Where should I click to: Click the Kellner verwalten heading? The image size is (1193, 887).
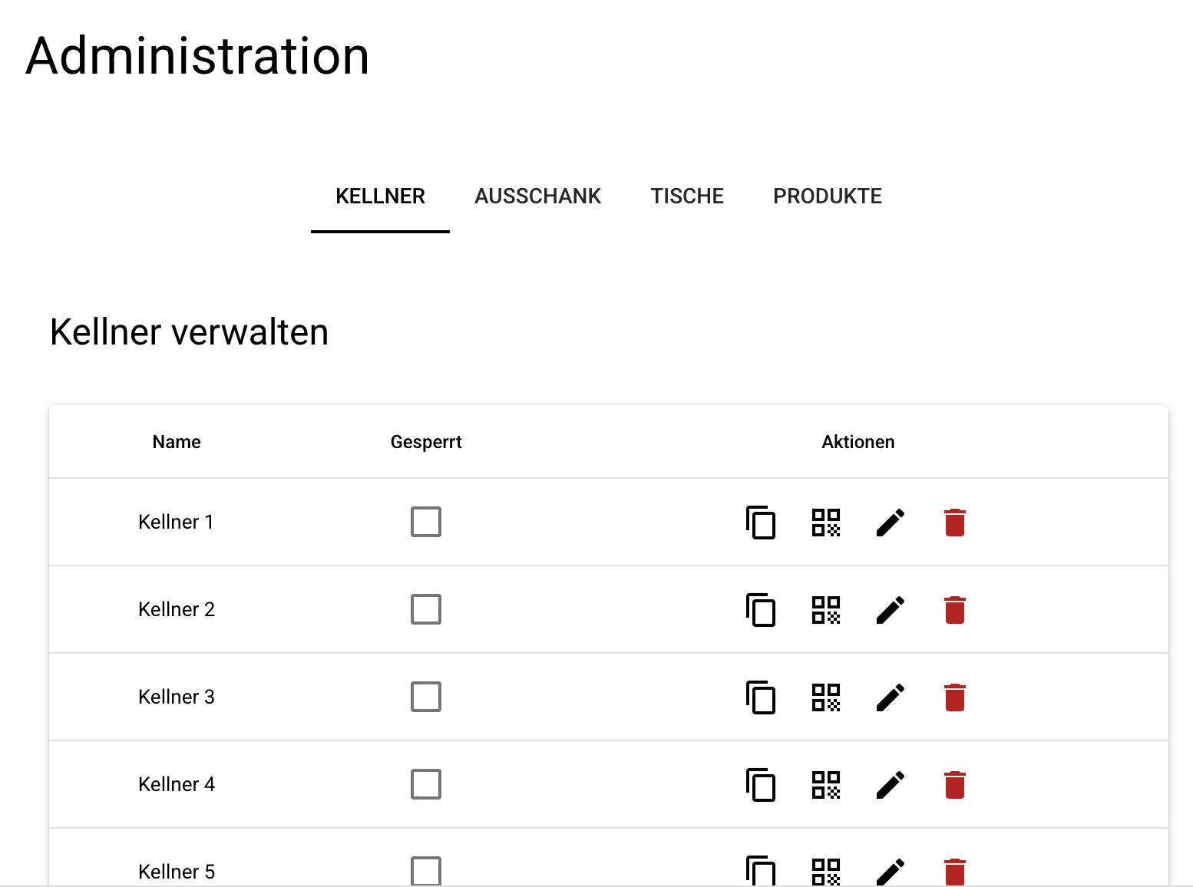189,332
